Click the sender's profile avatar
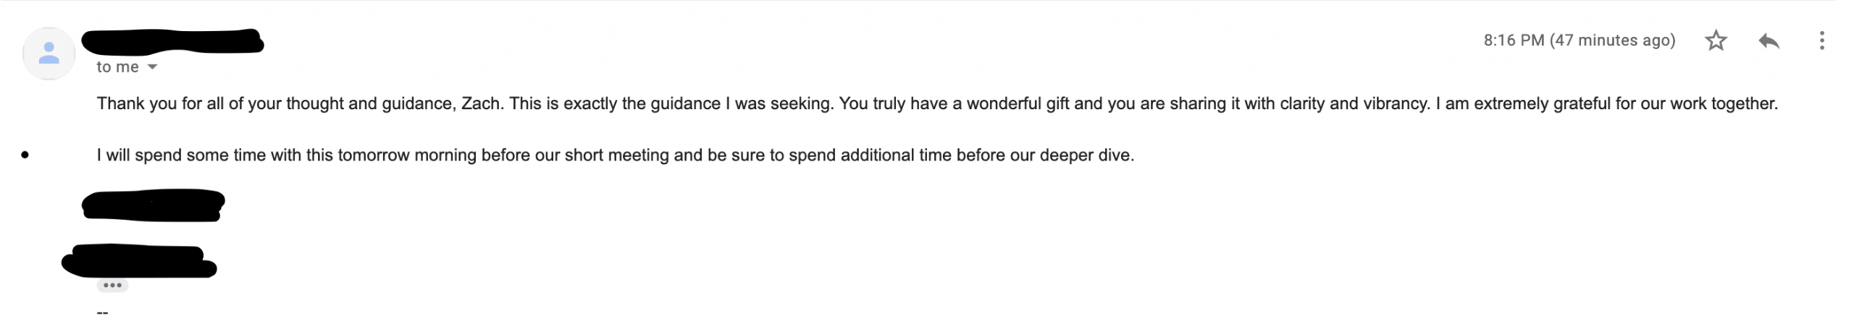 (49, 54)
